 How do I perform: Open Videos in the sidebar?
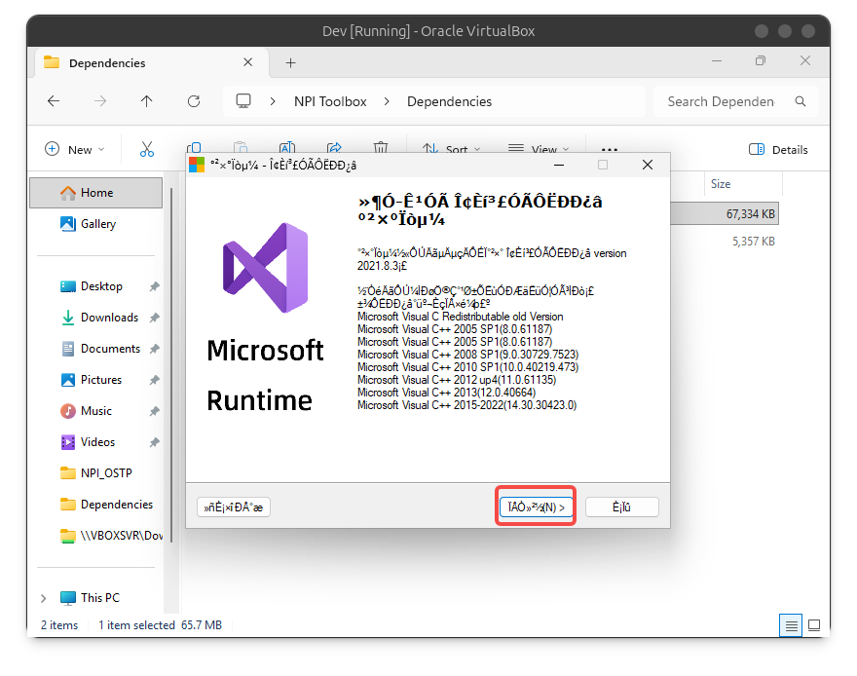(x=96, y=441)
